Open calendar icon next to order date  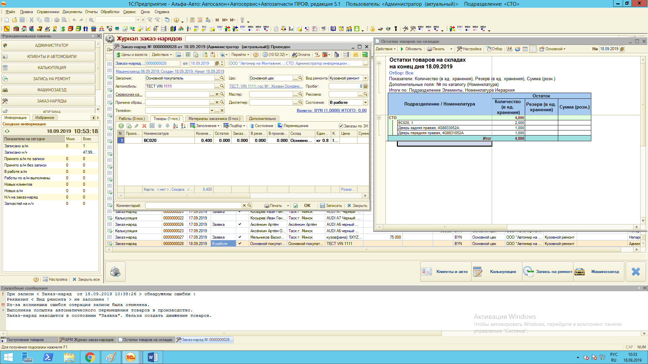coord(217,63)
